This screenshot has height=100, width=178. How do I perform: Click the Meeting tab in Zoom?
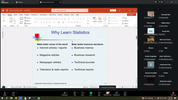[x=19, y=2]
